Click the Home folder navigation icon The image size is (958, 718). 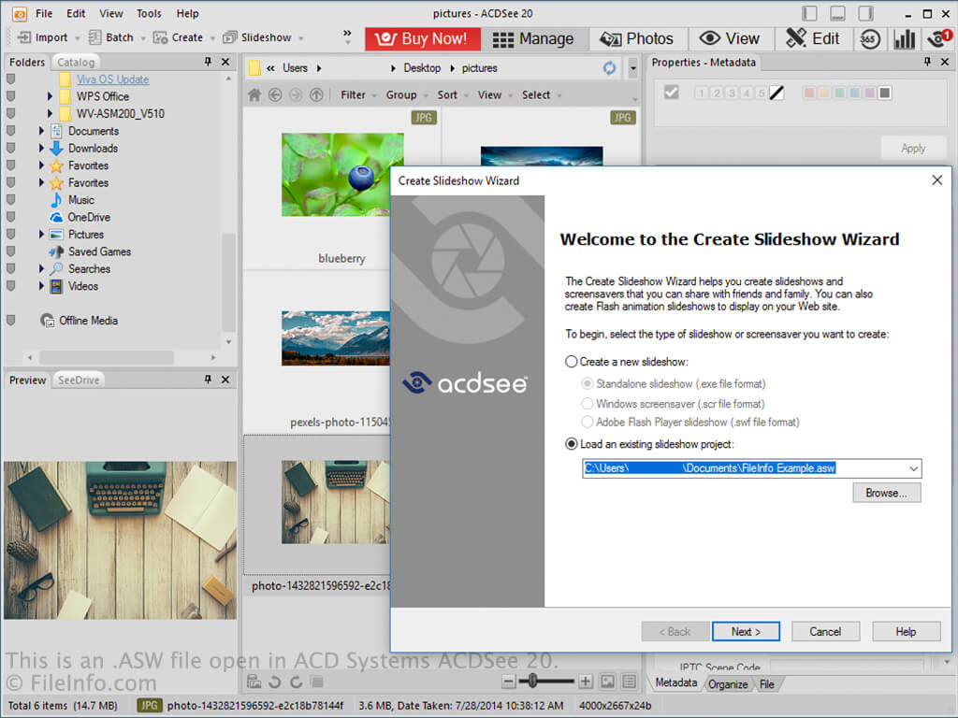[254, 95]
